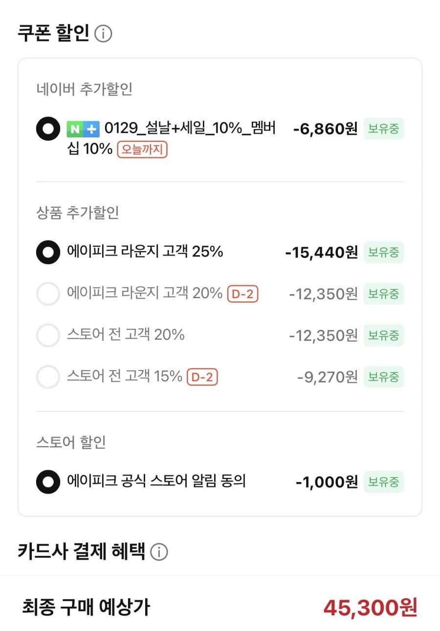
Task: Click 보유중 badge for 알림 동의 coupon
Action: tap(383, 482)
